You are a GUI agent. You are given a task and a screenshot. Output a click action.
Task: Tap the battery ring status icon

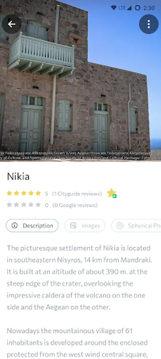[x=137, y=8]
